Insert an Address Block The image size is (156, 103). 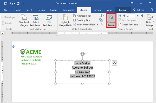82,16
